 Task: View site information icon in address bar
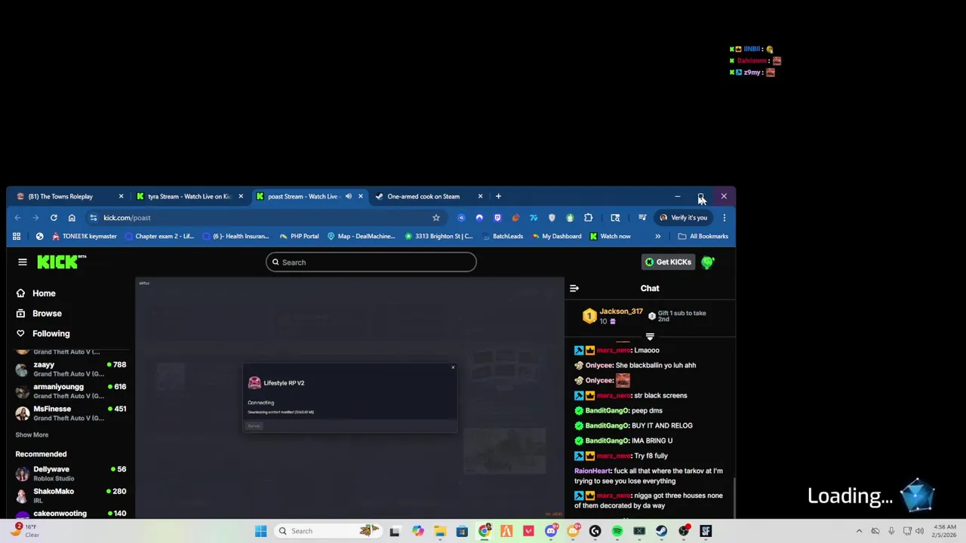point(93,217)
